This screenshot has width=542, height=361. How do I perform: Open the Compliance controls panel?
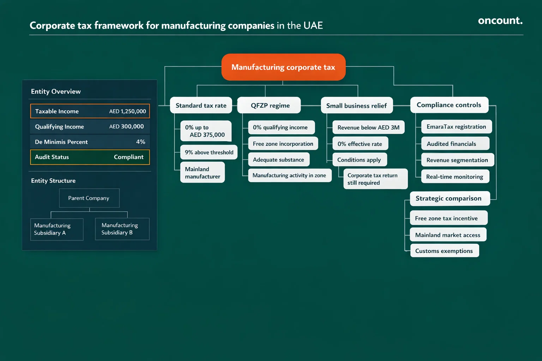coord(449,105)
